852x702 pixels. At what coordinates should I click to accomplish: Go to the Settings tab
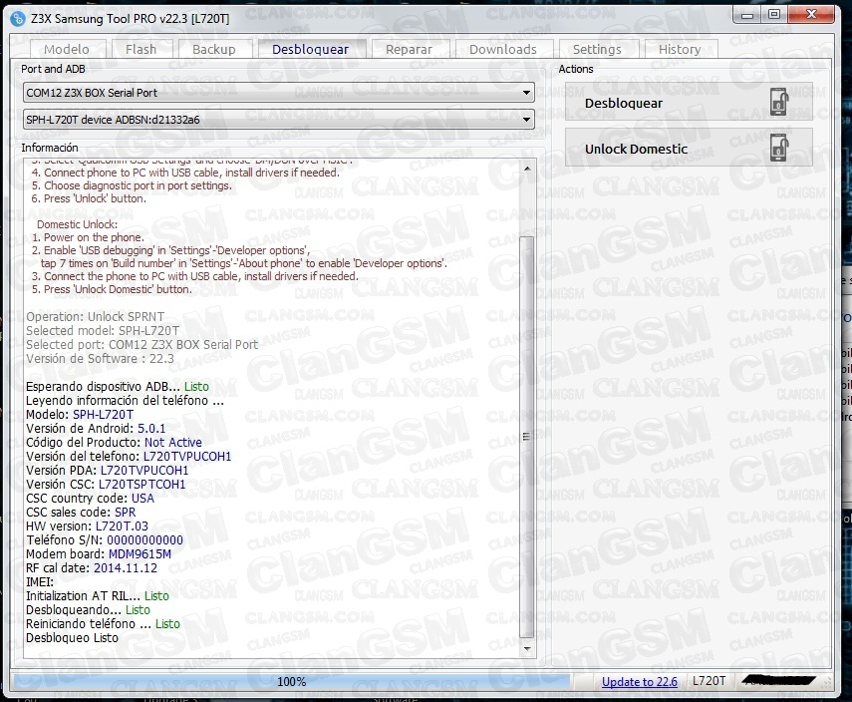coord(597,50)
